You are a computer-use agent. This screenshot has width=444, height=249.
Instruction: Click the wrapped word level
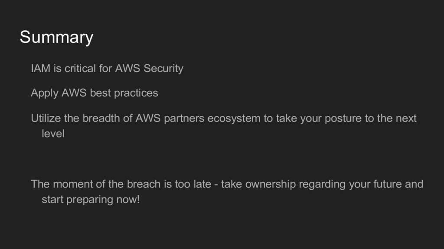point(53,134)
